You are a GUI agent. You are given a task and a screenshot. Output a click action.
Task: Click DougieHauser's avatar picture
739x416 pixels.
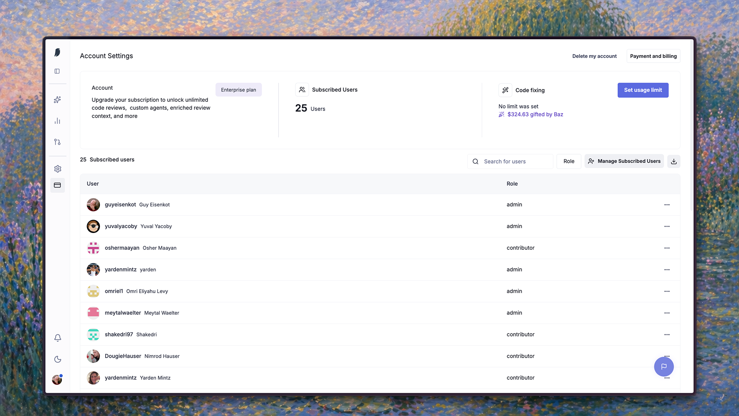pyautogui.click(x=93, y=356)
